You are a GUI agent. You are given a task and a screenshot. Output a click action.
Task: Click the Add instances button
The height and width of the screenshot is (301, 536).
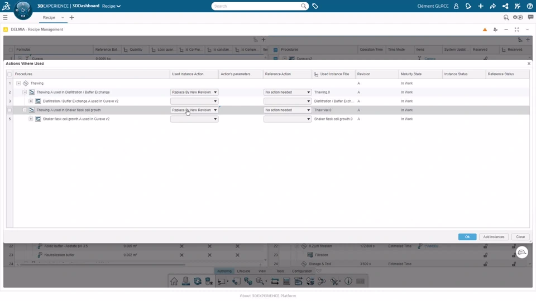(494, 237)
